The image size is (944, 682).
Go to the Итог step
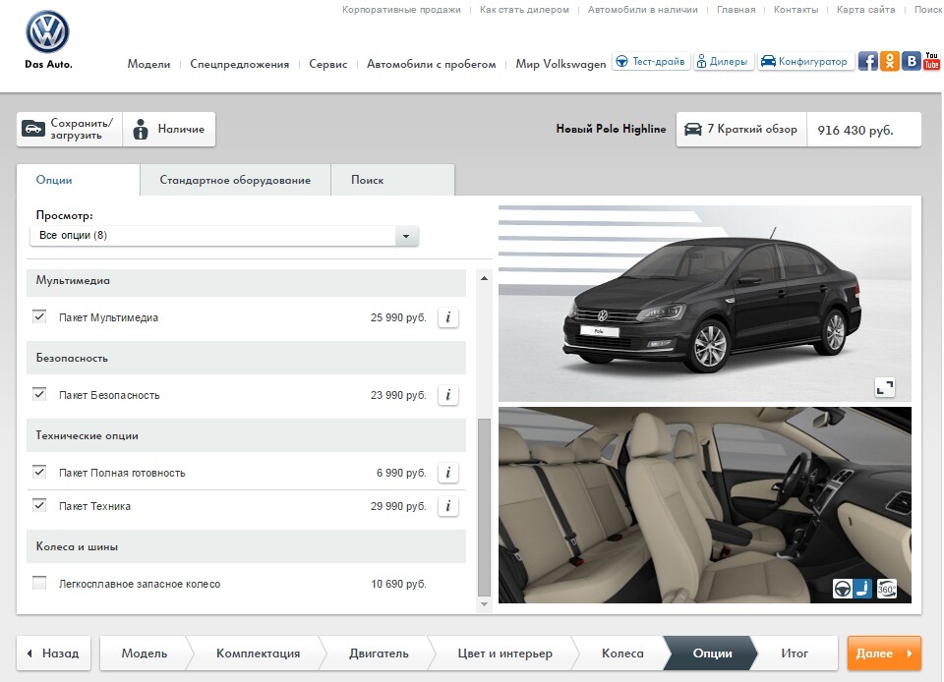(795, 654)
